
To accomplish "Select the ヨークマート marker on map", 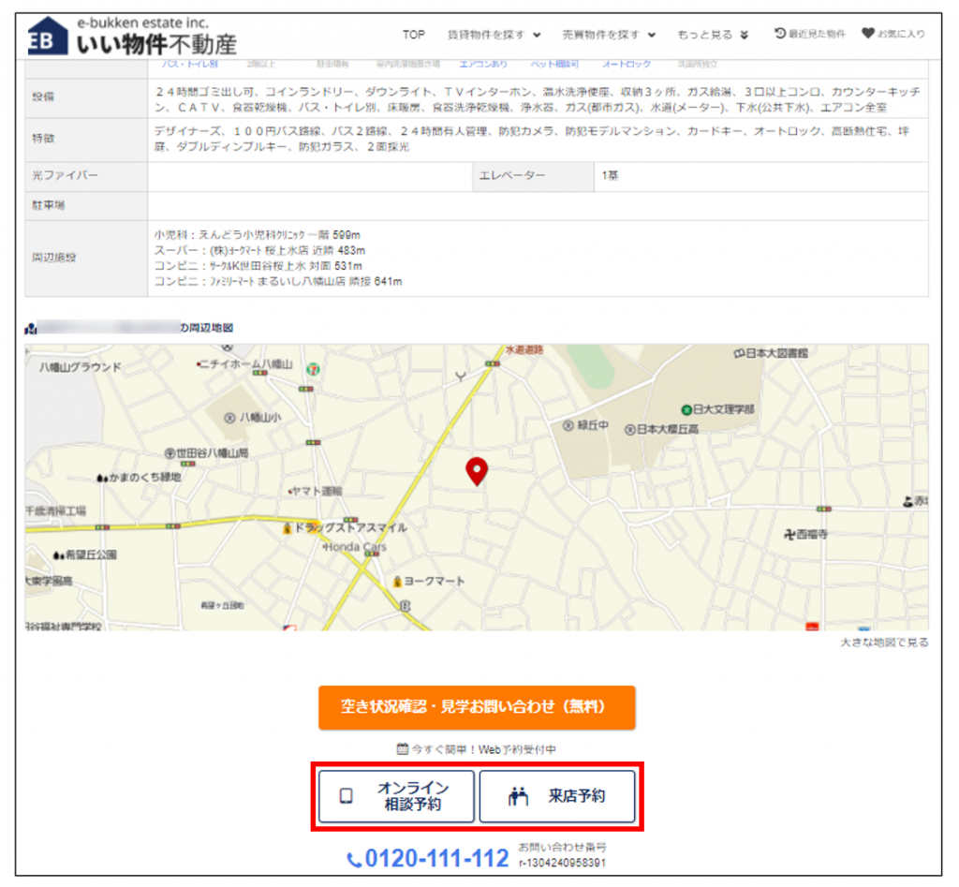I will 398,581.
